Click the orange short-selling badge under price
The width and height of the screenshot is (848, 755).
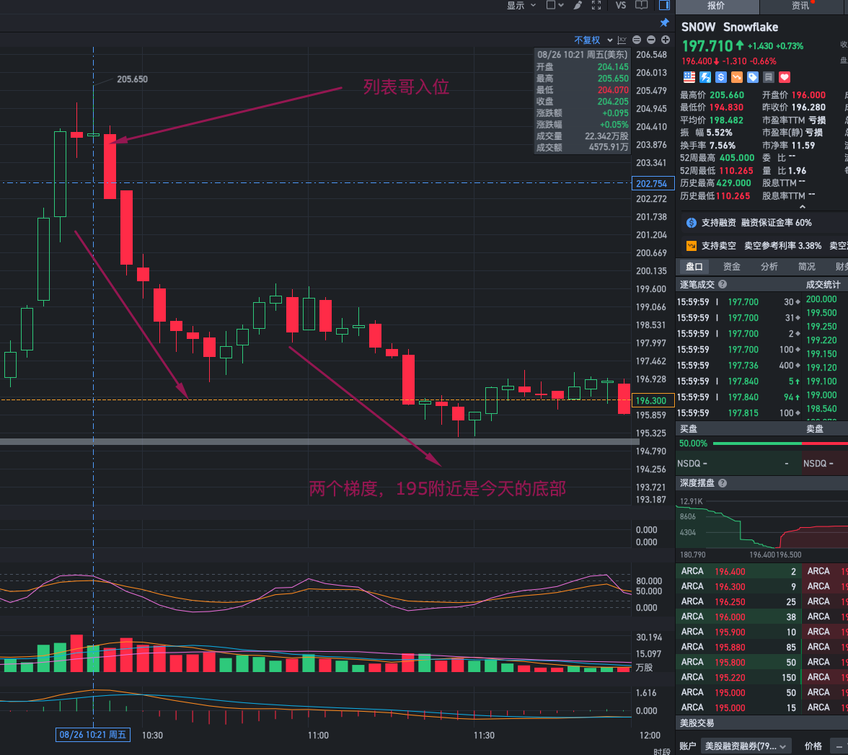(x=737, y=77)
